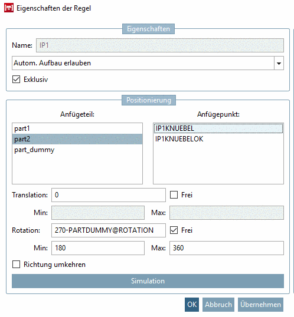This screenshot has width=294, height=317.
Task: Click the Name field containing IP1
Action: (160, 45)
